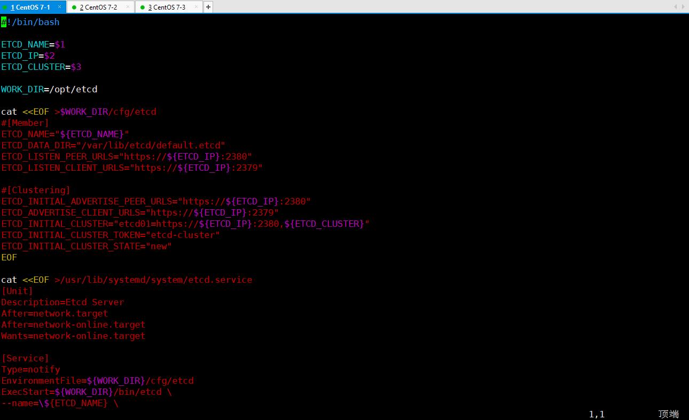Click the ETCD_NAME=$1 line
This screenshot has height=420, width=689.
tap(33, 44)
